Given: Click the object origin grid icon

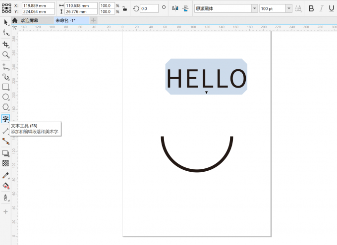Looking at the screenshot, I should pos(6,8).
